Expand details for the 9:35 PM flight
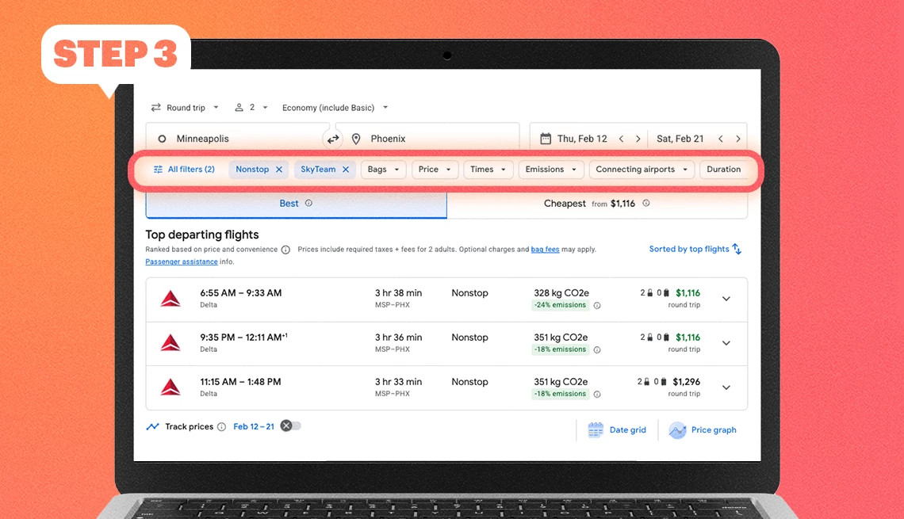Viewport: 904px width, 519px height. [x=726, y=343]
